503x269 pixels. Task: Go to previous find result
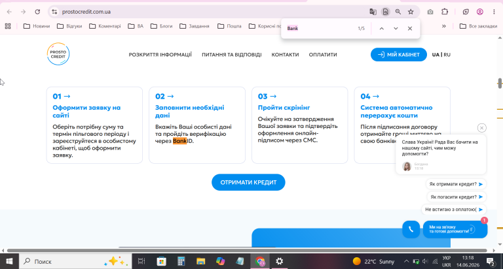[381, 29]
